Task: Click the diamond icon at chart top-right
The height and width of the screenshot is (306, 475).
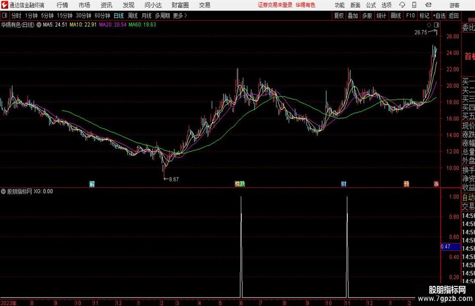Action: [x=429, y=25]
